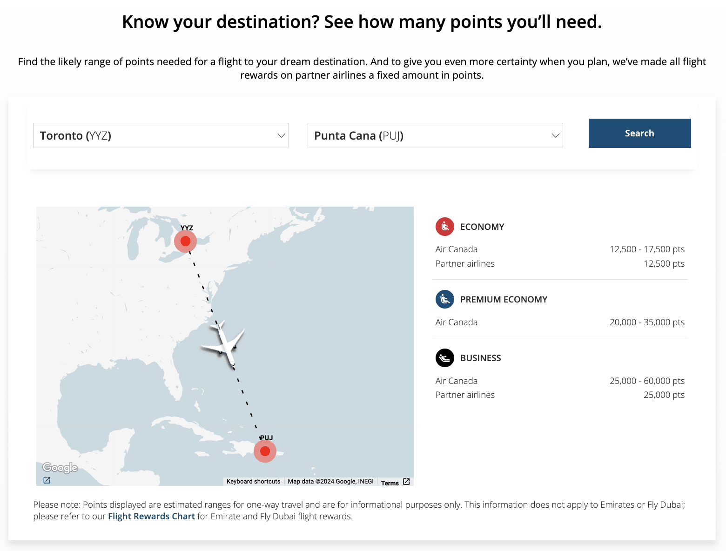Screen dimensions: 726x551
Task: Click the PUJ red marker on map
Action: (265, 451)
